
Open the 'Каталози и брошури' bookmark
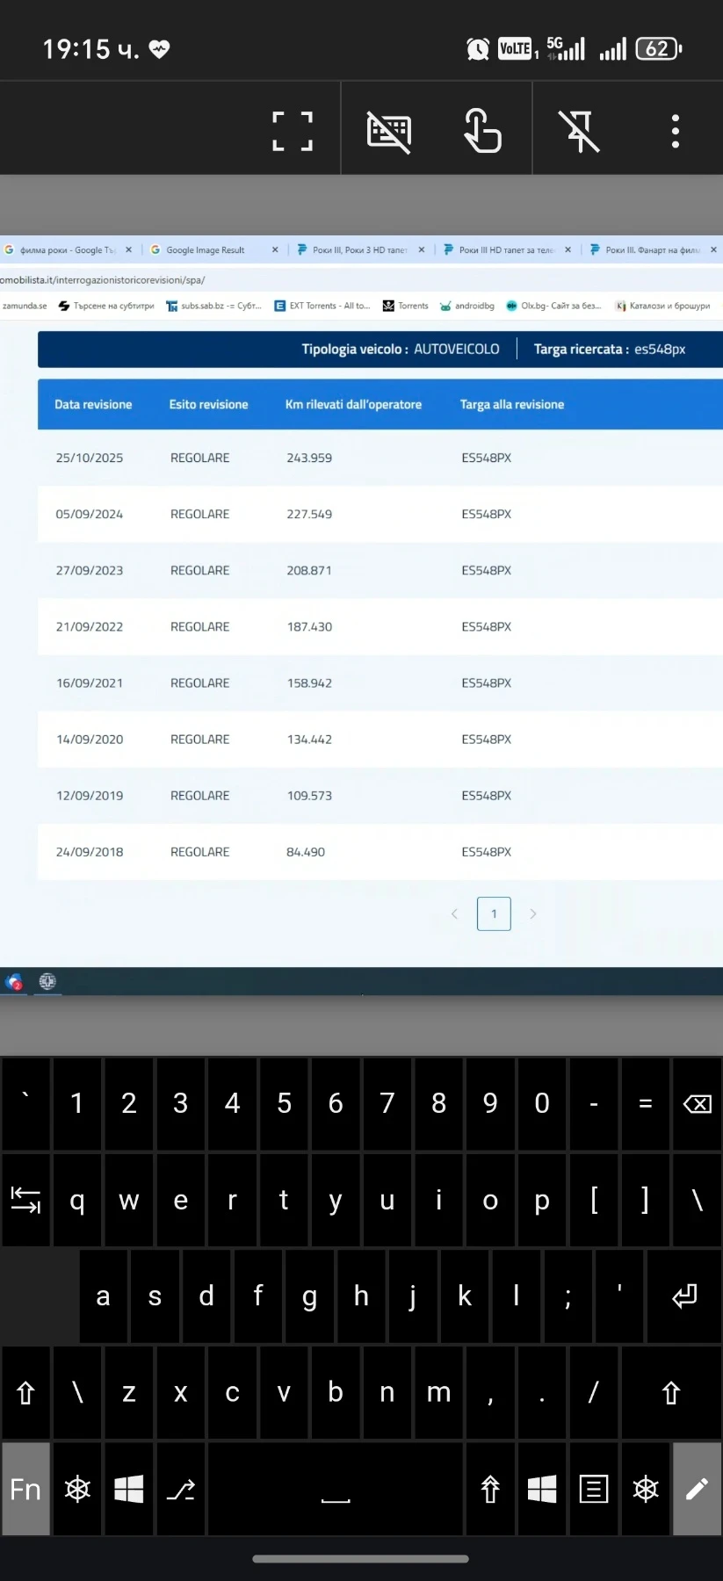pos(662,306)
